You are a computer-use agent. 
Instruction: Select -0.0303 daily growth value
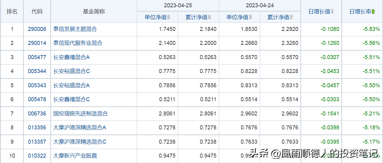tap(330, 99)
